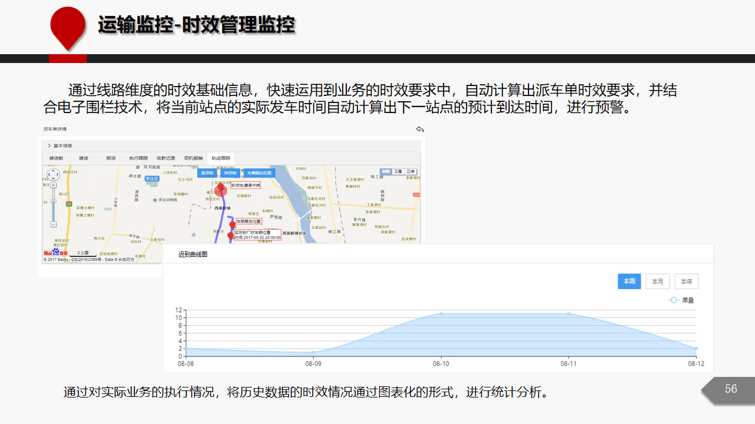Click the 08-11 x-axis date label
The height and width of the screenshot is (424, 755).
(569, 364)
